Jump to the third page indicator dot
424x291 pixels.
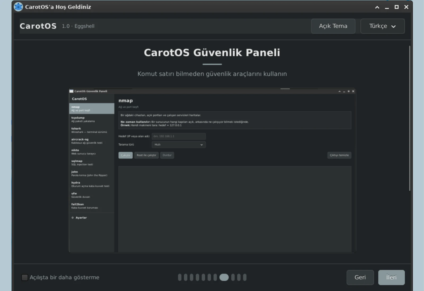tap(192, 277)
